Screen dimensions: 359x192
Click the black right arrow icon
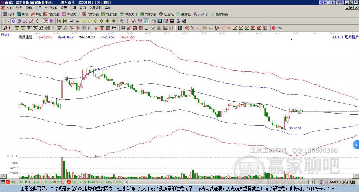77,21
